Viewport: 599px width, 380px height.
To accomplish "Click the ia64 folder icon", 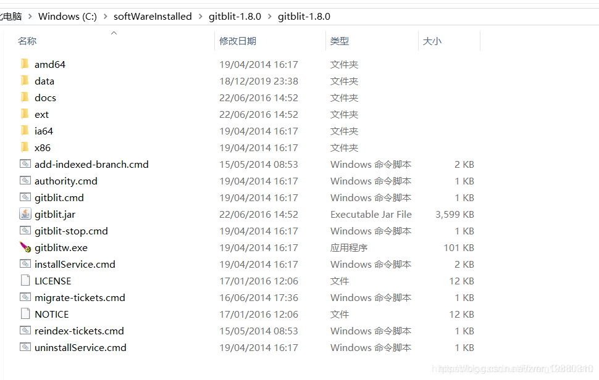I will [x=25, y=131].
